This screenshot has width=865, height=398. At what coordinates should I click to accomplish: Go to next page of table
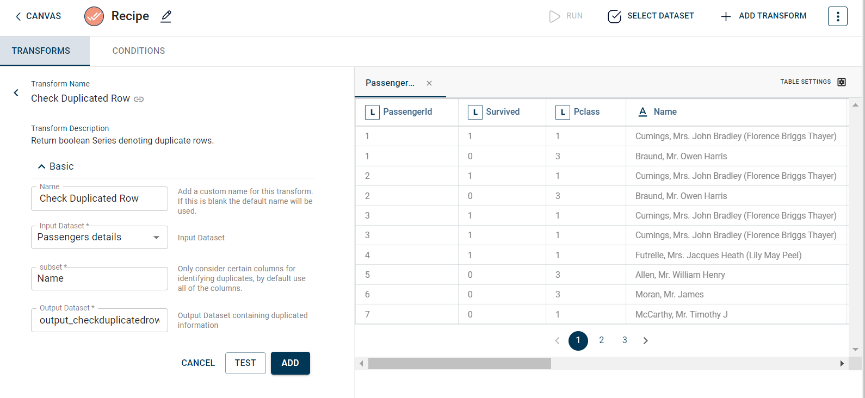pos(645,341)
